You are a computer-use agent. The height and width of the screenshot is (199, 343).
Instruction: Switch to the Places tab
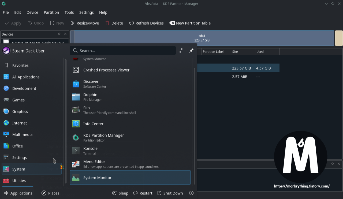[50, 193]
